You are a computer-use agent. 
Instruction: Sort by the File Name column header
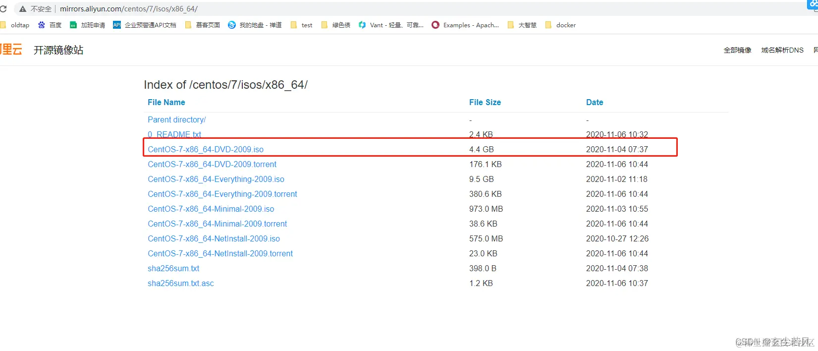[x=166, y=102]
